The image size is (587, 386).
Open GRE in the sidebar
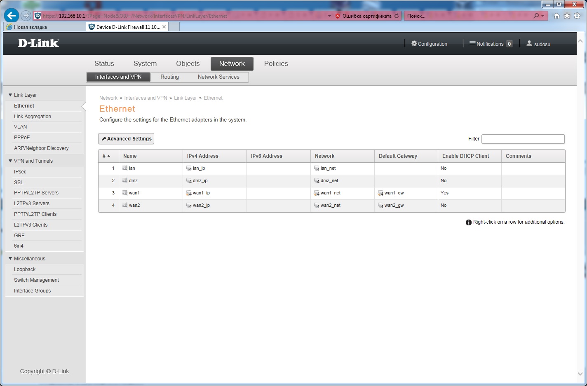coord(19,236)
